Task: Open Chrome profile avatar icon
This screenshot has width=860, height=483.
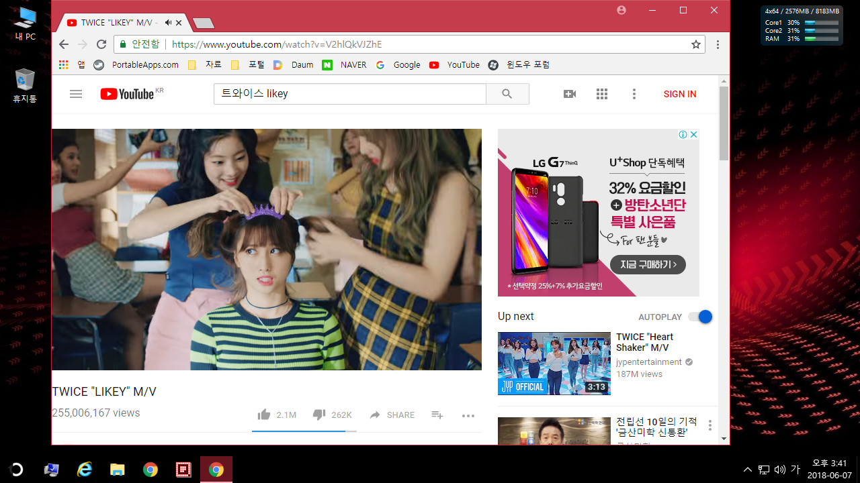Action: pyautogui.click(x=621, y=10)
